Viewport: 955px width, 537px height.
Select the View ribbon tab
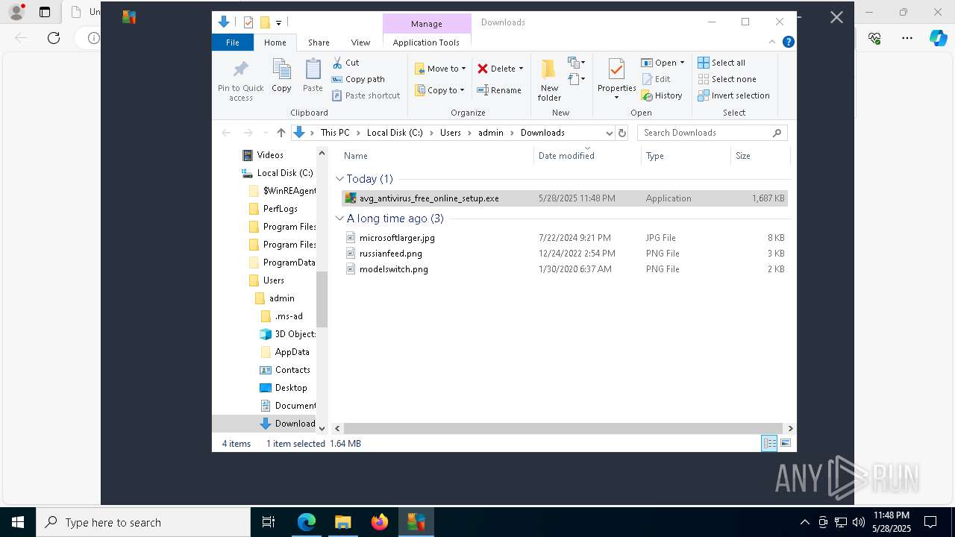pyautogui.click(x=360, y=43)
